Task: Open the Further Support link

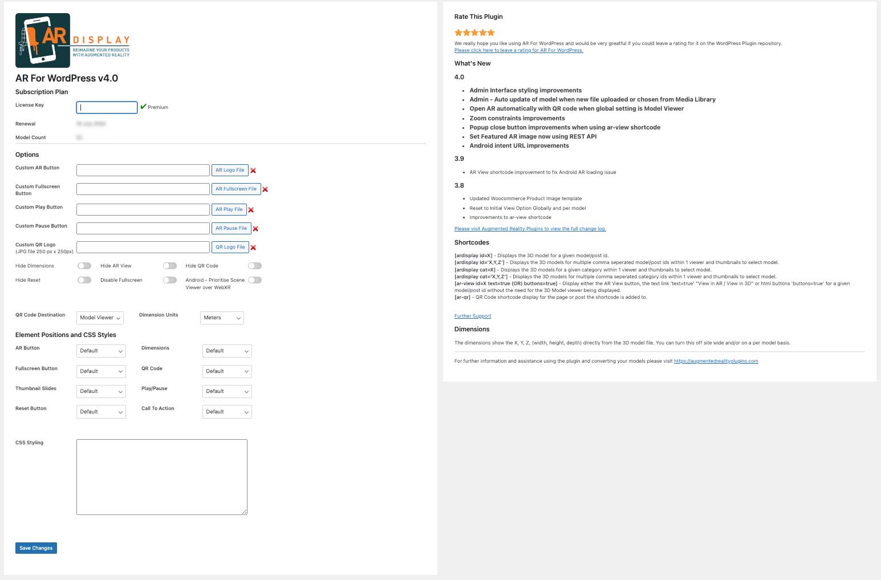Action: click(x=473, y=316)
